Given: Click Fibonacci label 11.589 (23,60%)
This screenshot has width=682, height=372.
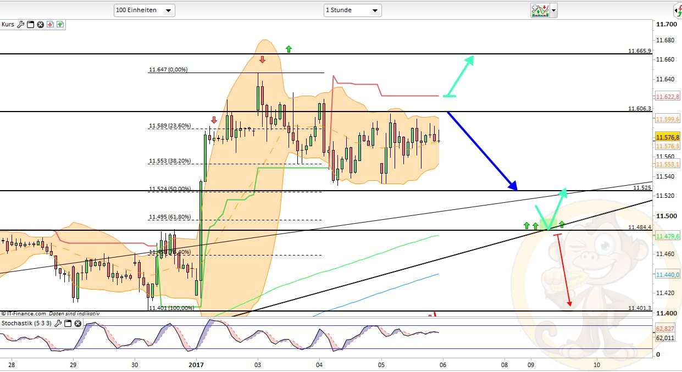Looking at the screenshot, I should [170, 126].
